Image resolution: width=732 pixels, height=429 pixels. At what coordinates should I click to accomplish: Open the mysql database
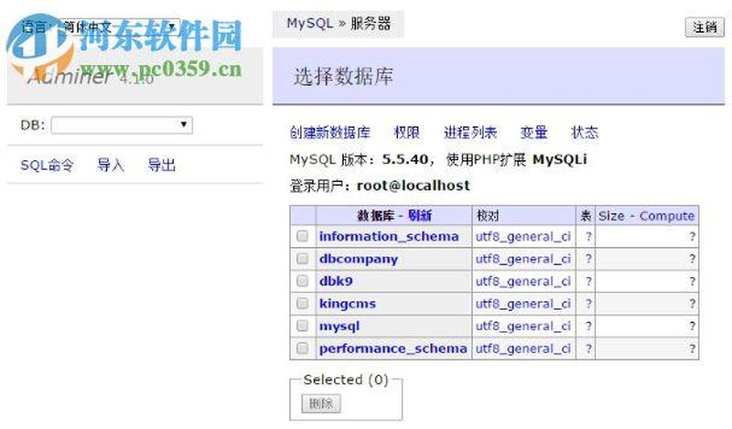tap(339, 326)
